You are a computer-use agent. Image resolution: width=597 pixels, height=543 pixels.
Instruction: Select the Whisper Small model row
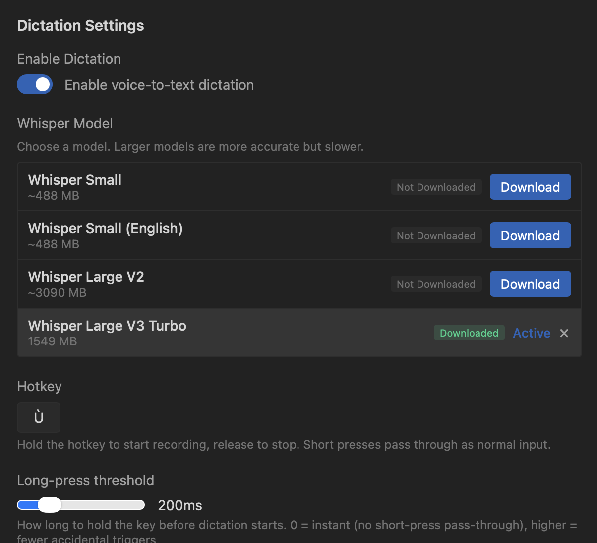click(198, 186)
